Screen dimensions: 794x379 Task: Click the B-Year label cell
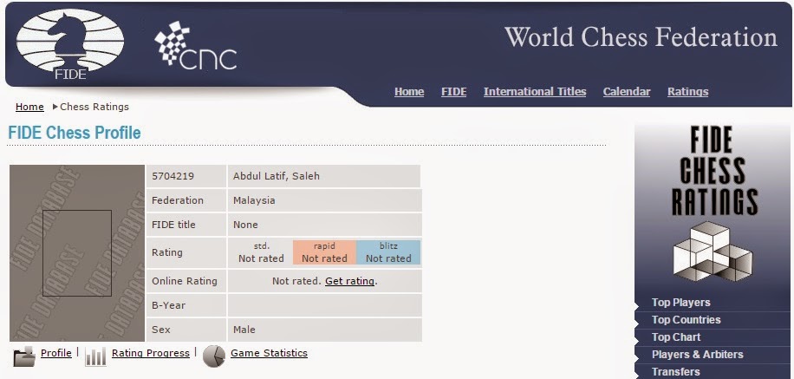point(185,305)
